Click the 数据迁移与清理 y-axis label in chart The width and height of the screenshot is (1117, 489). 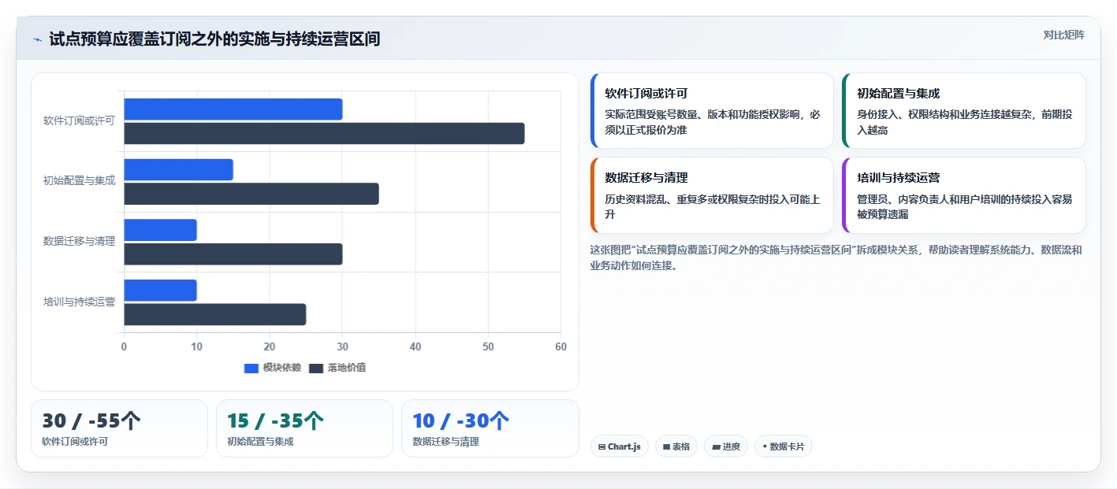pos(79,242)
